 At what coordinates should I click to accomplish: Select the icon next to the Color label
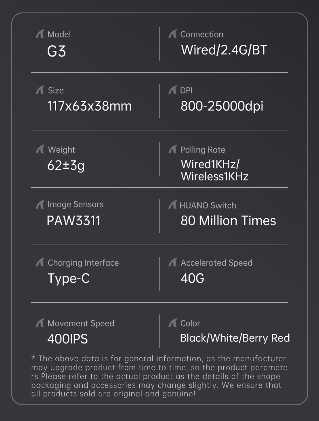pos(173,323)
